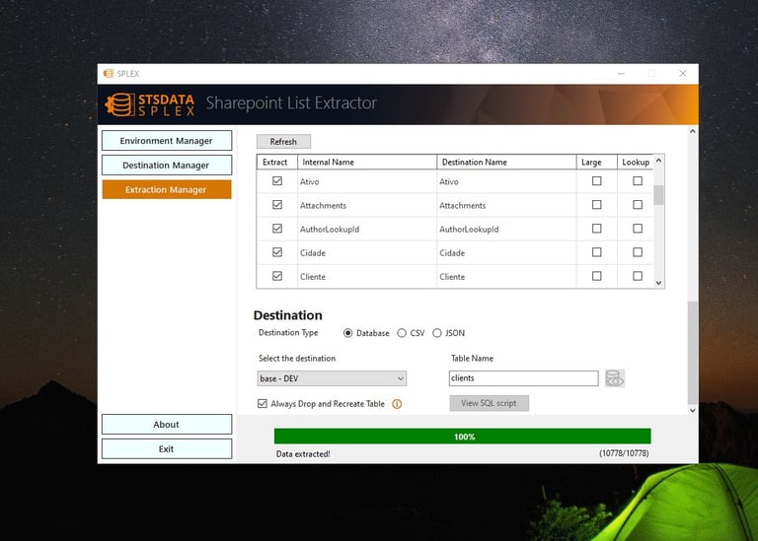
Task: Open Destination Manager
Action: point(167,165)
